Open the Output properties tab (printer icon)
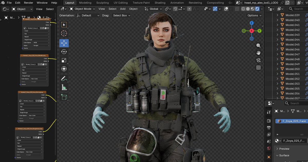 point(269,127)
